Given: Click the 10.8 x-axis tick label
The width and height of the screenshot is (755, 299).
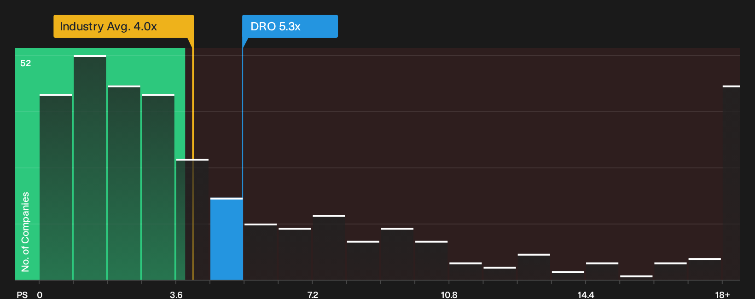Looking at the screenshot, I should (449, 295).
